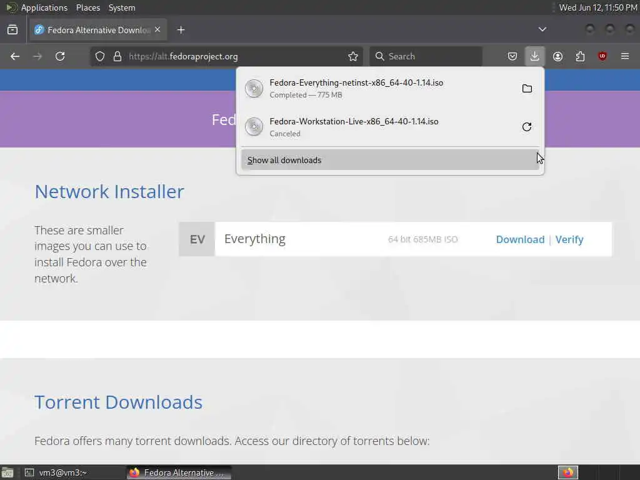The height and width of the screenshot is (480, 640).
Task: Click the Completed — 775 MB status text
Action: [306, 95]
